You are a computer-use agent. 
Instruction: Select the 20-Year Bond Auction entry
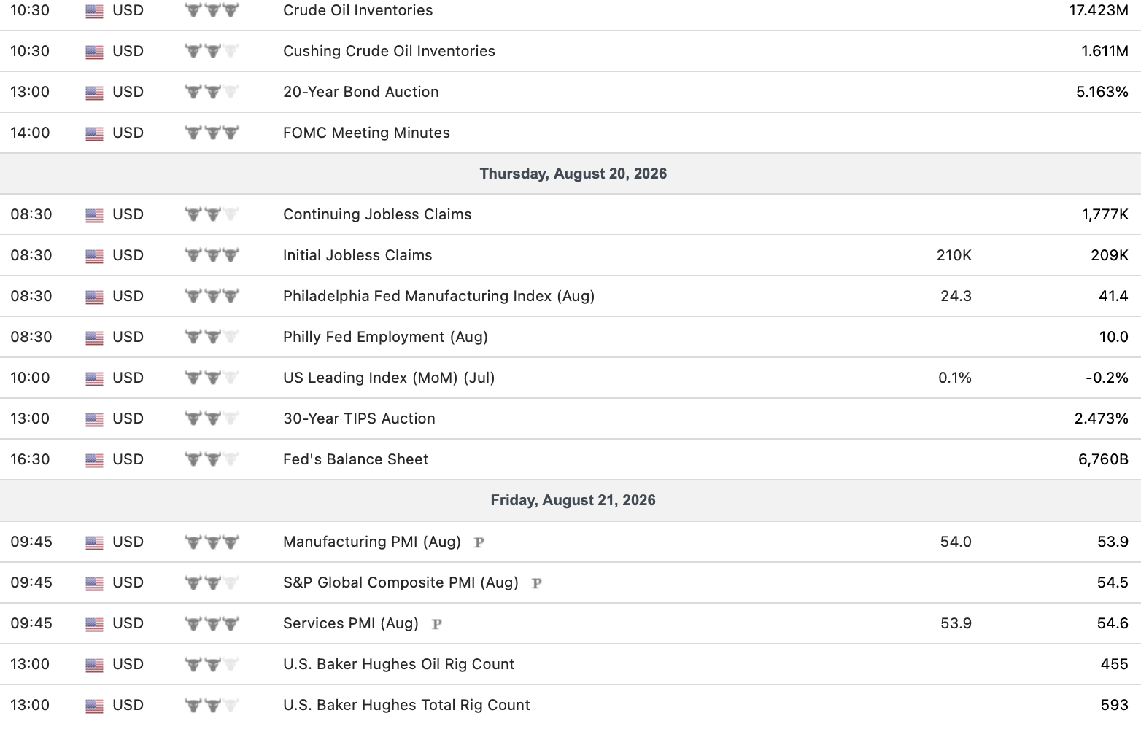[361, 92]
